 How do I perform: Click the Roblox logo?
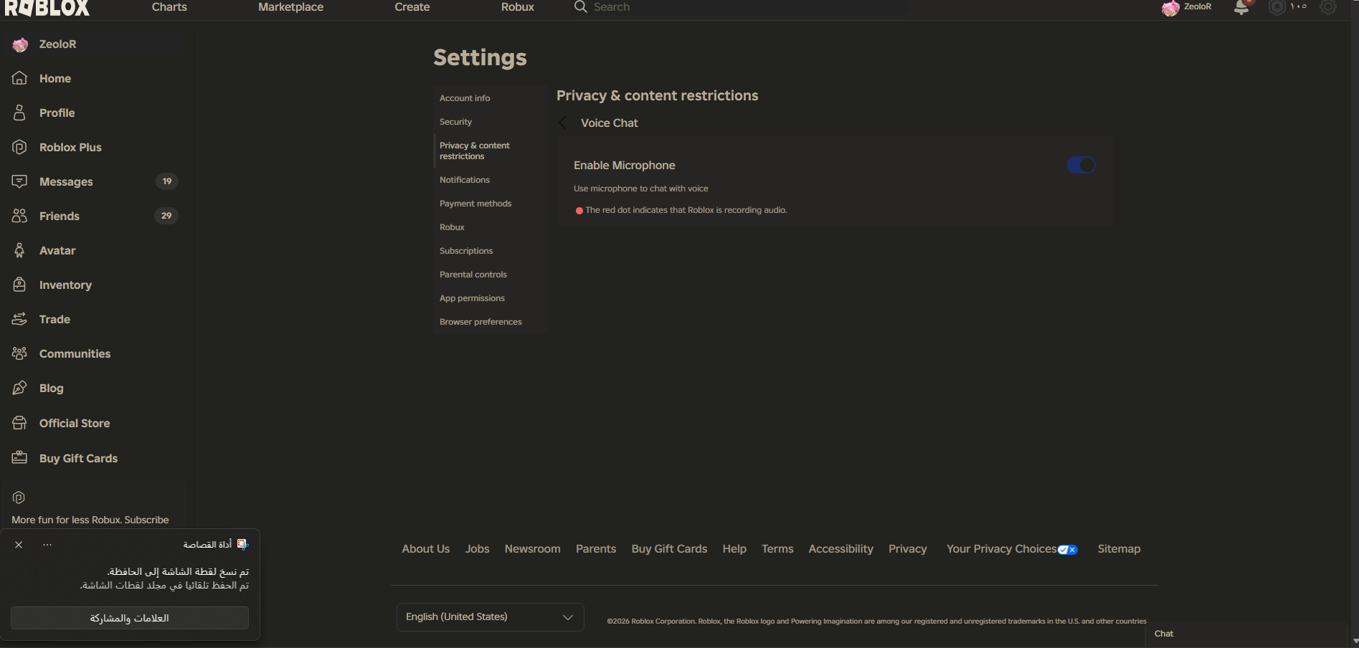(x=47, y=8)
